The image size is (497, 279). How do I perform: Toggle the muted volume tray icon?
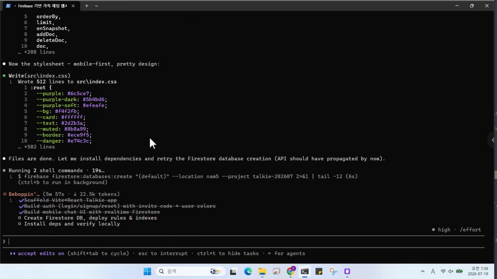pos(451,272)
